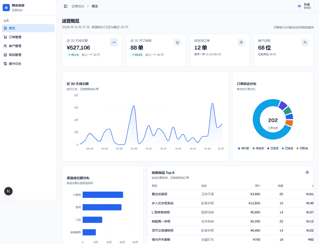Toggle the sidebar panel icon
This screenshot has width=319, height=244.
point(65,6)
